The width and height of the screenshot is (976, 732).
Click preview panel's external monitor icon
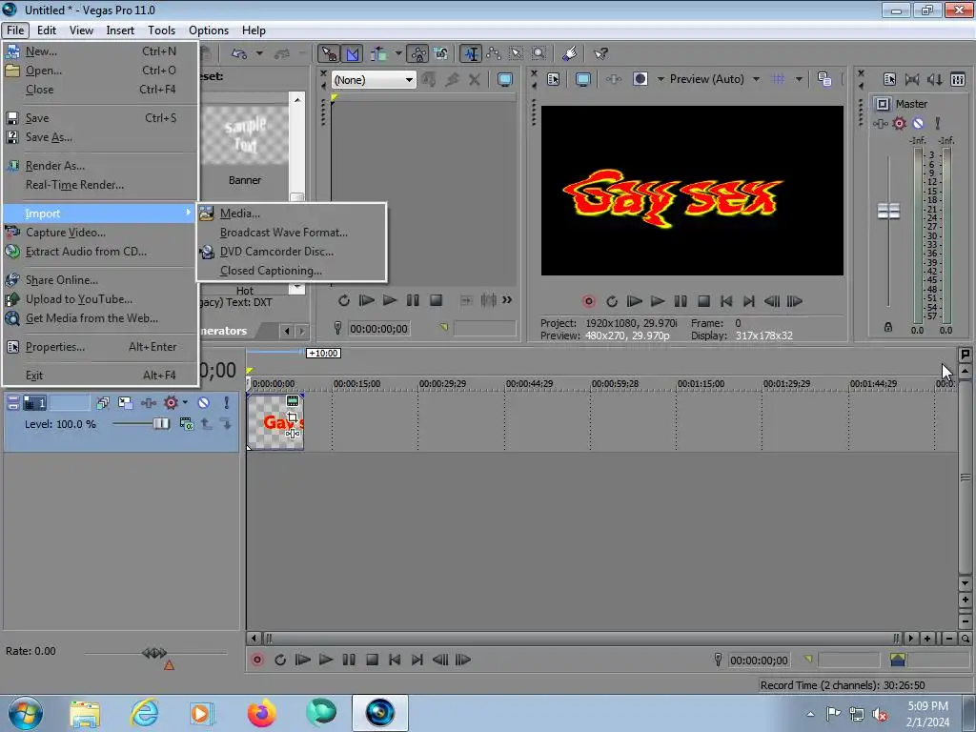click(582, 79)
